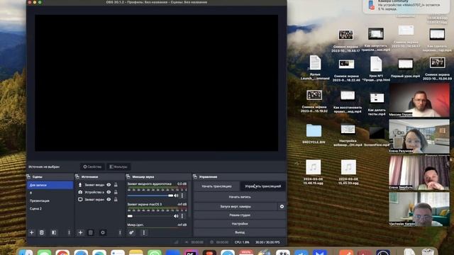Select the Презентация scene

pyautogui.click(x=50, y=200)
